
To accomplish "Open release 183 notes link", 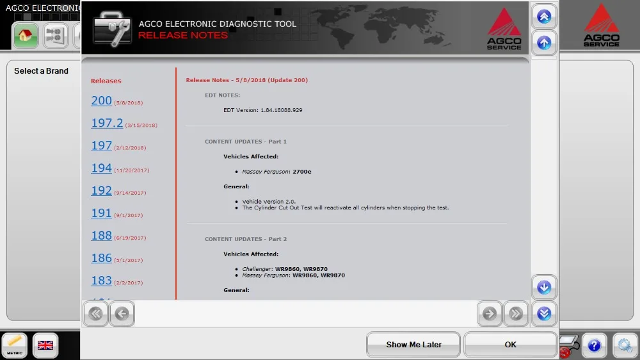I will click(x=101, y=281).
